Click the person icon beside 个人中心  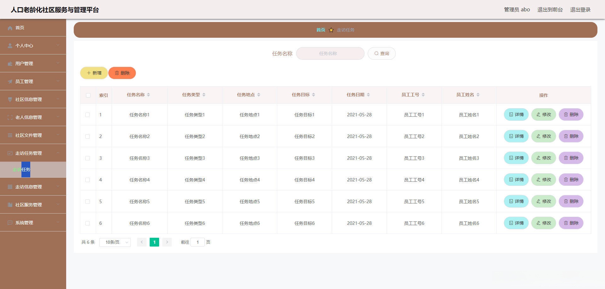[10, 46]
